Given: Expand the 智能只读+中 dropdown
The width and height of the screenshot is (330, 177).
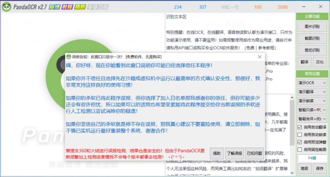Looking at the screenshot, I should pos(312,110).
